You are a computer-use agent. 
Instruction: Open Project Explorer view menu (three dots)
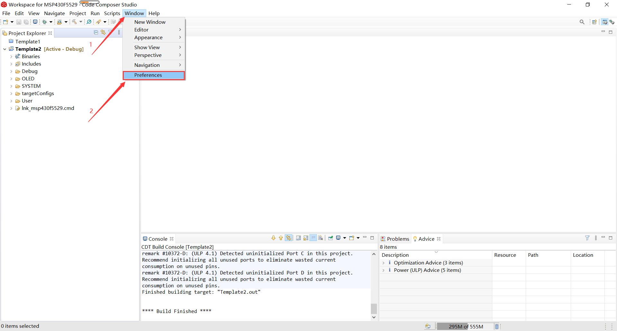(119, 32)
